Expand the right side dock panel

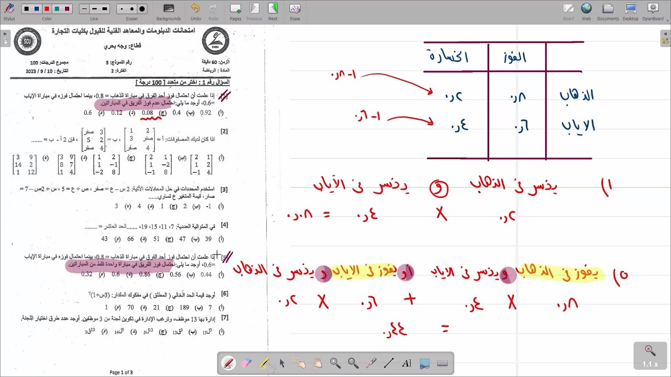coord(665,38)
